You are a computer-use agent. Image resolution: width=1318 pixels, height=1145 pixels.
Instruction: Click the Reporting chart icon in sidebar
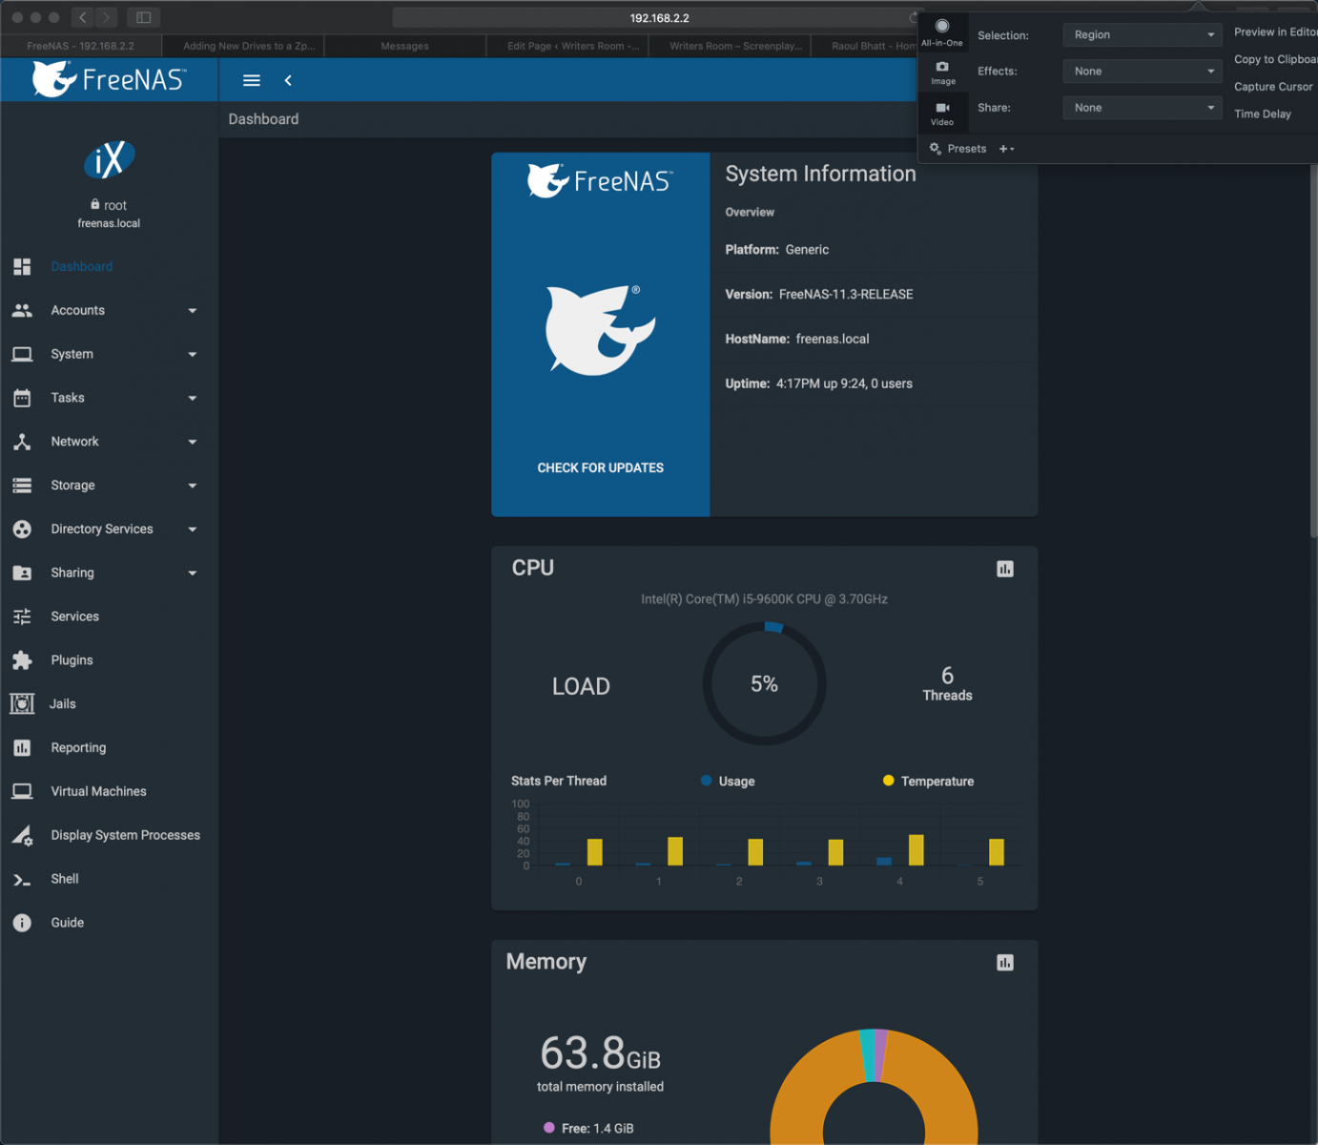[22, 748]
